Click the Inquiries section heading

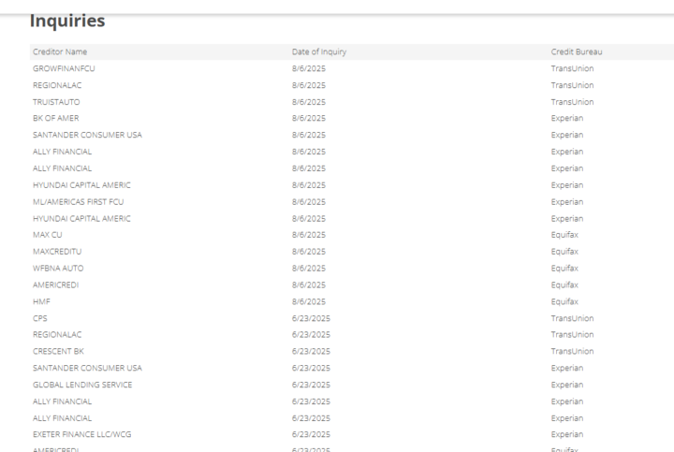[67, 21]
